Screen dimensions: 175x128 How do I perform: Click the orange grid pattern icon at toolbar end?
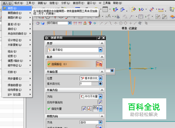172,17
